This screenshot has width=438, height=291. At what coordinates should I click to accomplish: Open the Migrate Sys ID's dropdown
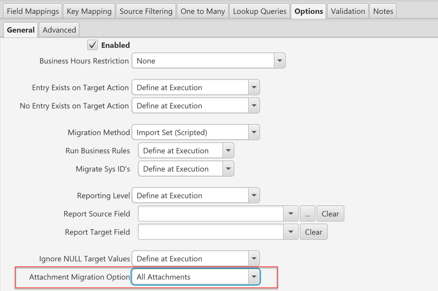pyautogui.click(x=228, y=169)
